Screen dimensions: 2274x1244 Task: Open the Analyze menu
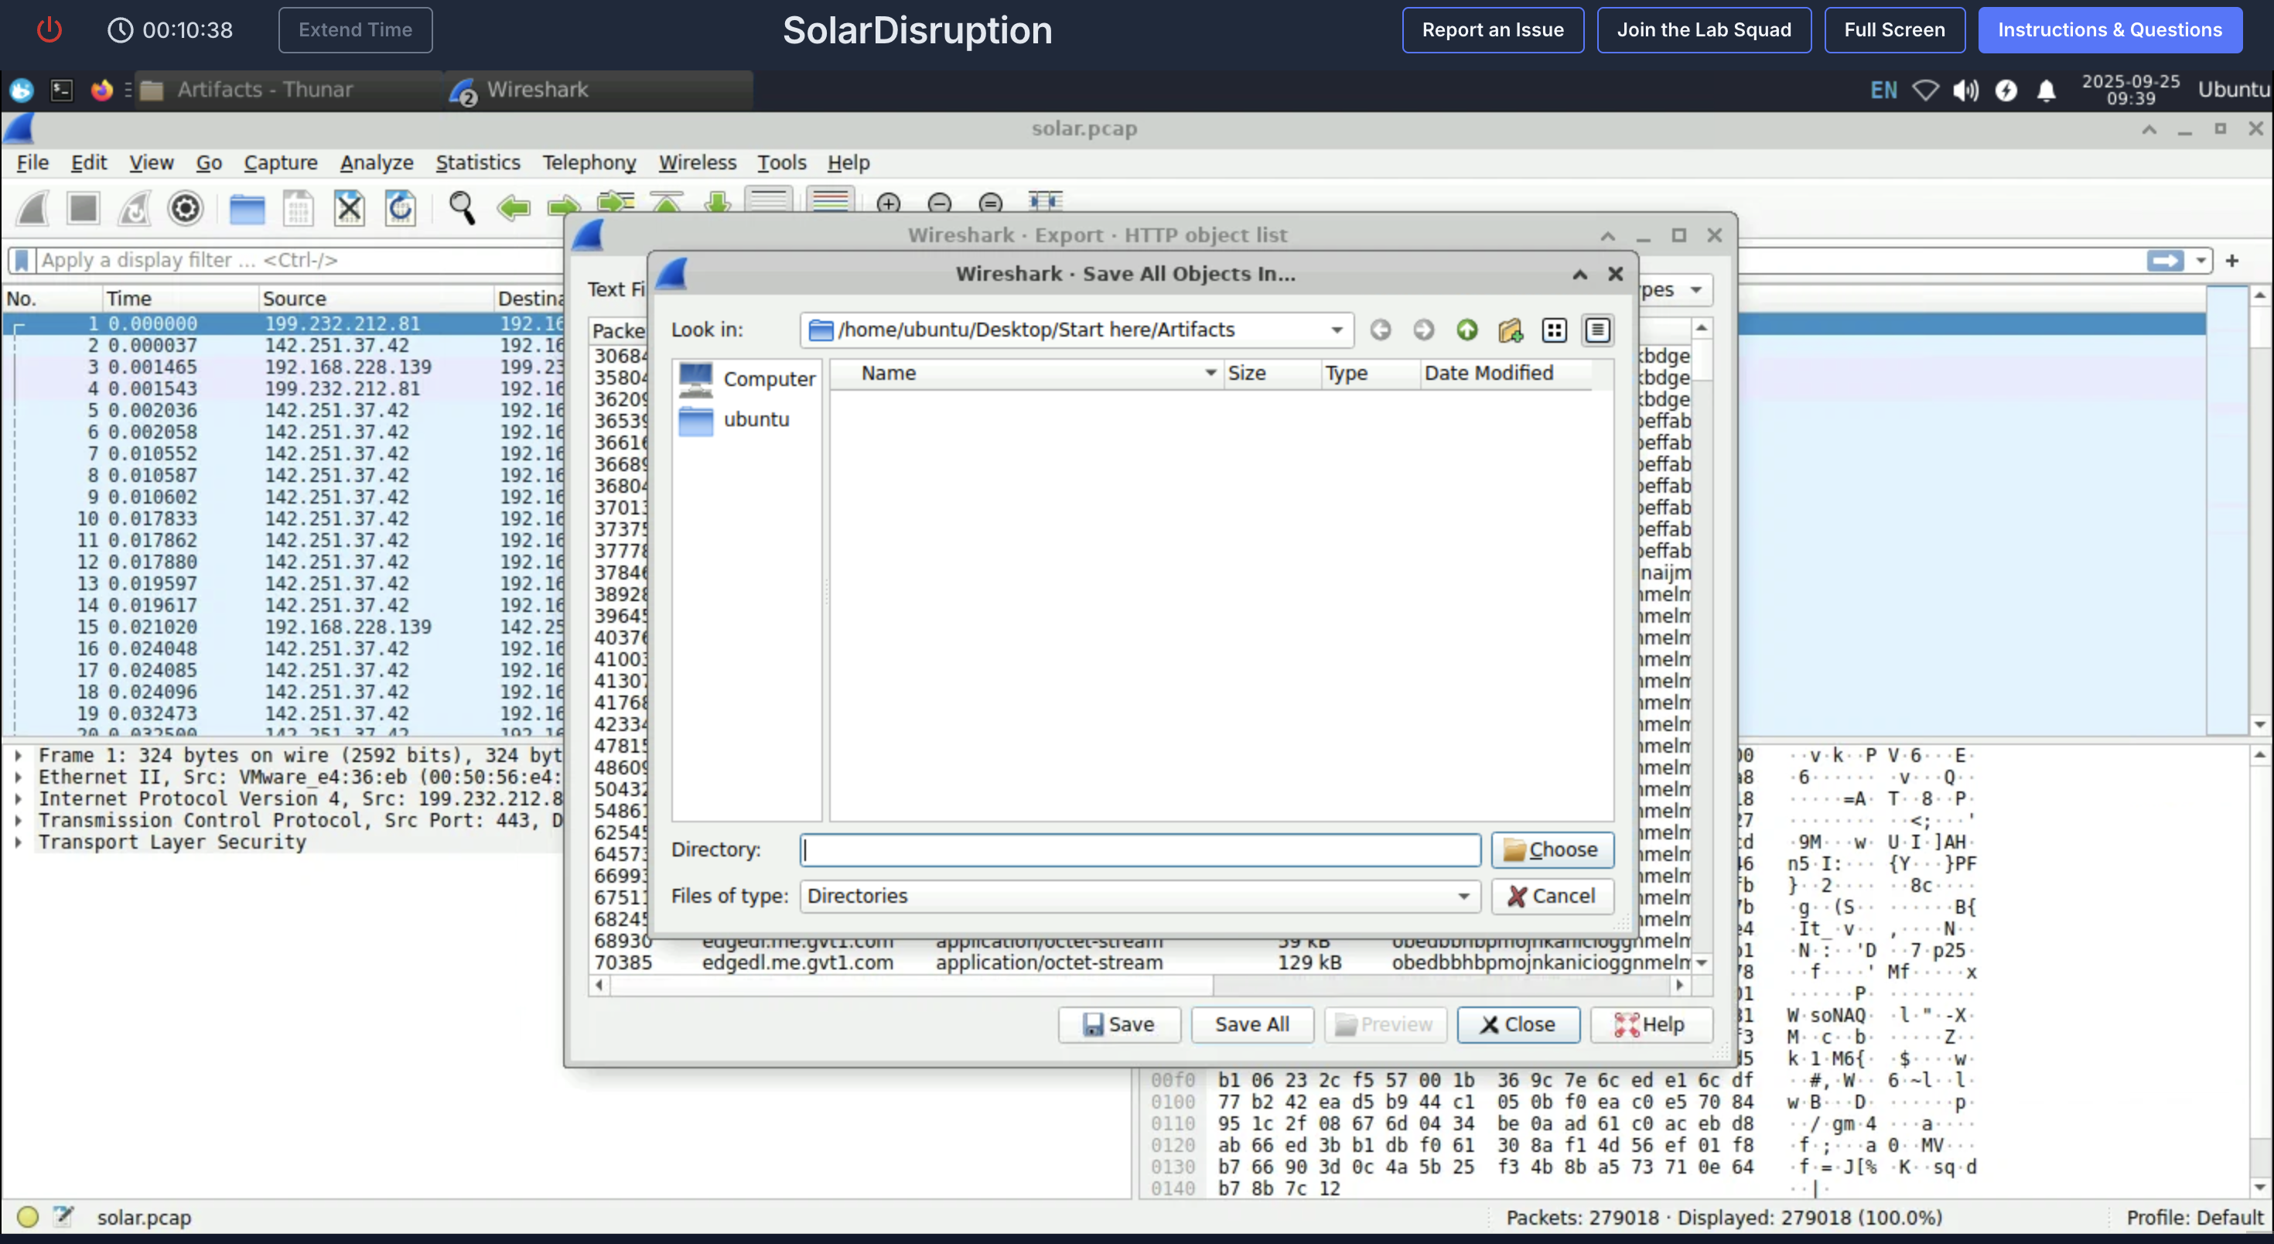pos(376,162)
